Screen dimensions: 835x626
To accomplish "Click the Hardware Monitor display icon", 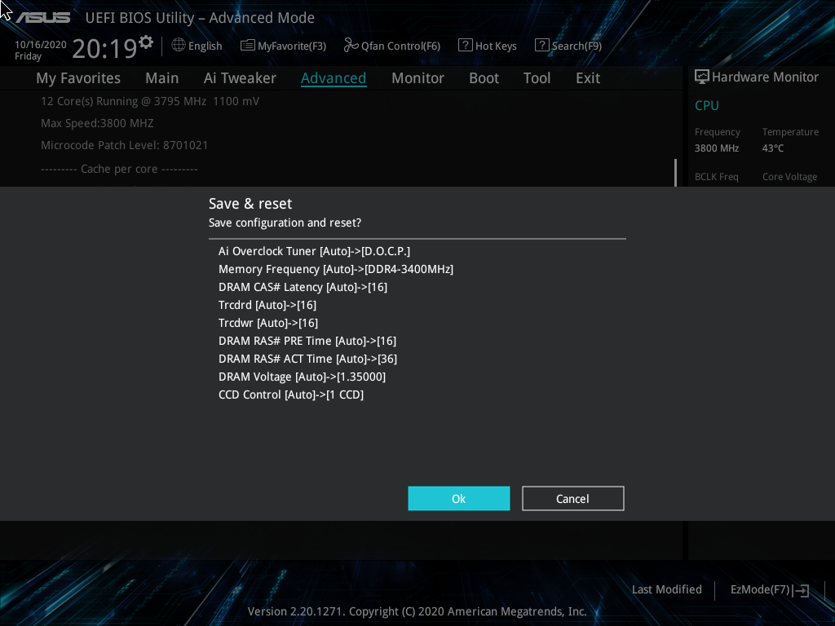I will pos(702,77).
